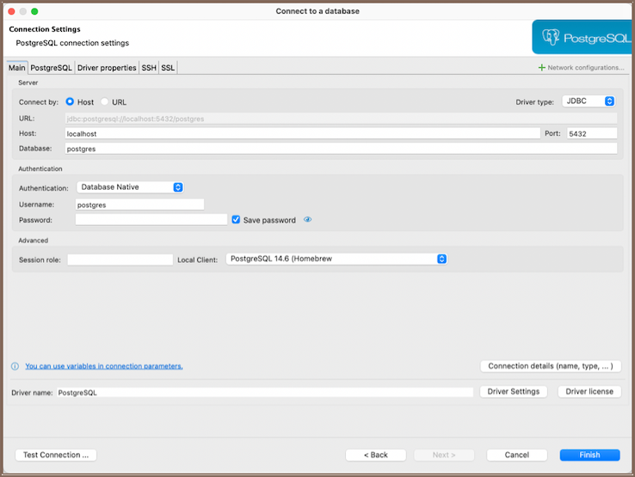Open the SSL tab
The height and width of the screenshot is (477, 635).
click(x=168, y=68)
